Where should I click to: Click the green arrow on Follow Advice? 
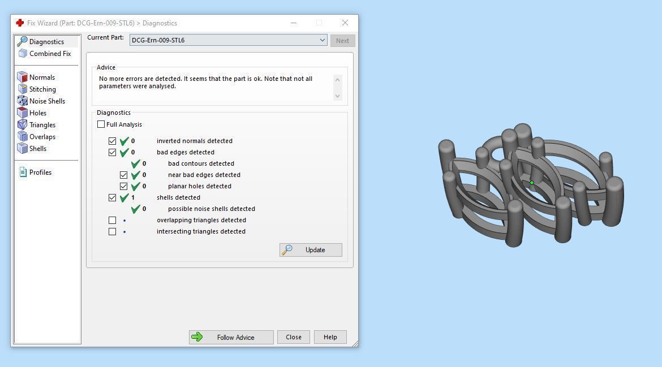click(197, 337)
